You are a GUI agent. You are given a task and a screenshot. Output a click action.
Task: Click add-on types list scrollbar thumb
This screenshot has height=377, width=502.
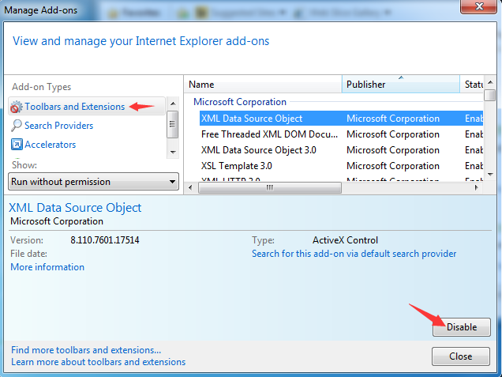tap(173, 124)
